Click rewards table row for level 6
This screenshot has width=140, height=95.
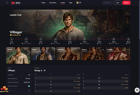tap(105, 78)
